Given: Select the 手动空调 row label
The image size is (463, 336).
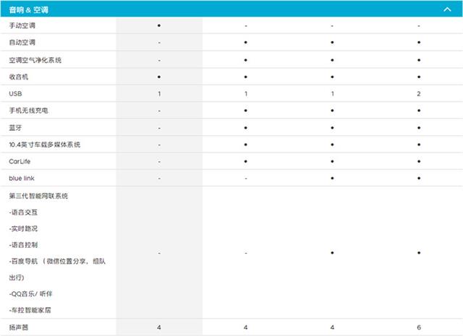Looking at the screenshot, I should point(22,26).
